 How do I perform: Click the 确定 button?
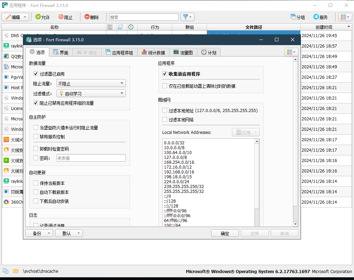click(x=225, y=233)
